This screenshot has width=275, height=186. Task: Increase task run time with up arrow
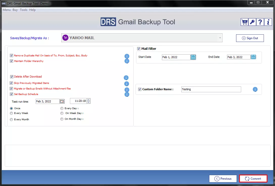click(x=88, y=100)
